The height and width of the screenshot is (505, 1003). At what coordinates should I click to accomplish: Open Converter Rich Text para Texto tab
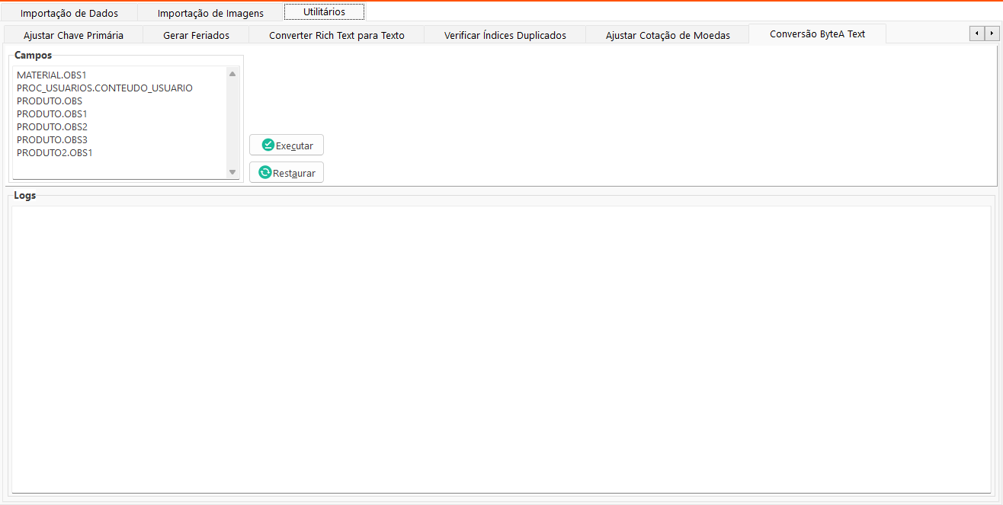coord(336,35)
